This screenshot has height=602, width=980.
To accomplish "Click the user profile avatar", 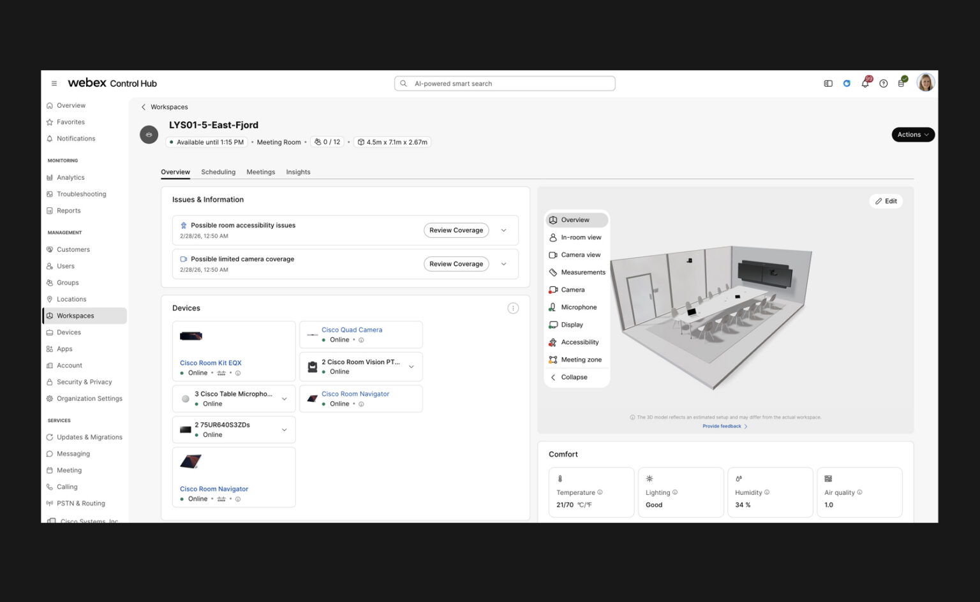I will pos(926,83).
